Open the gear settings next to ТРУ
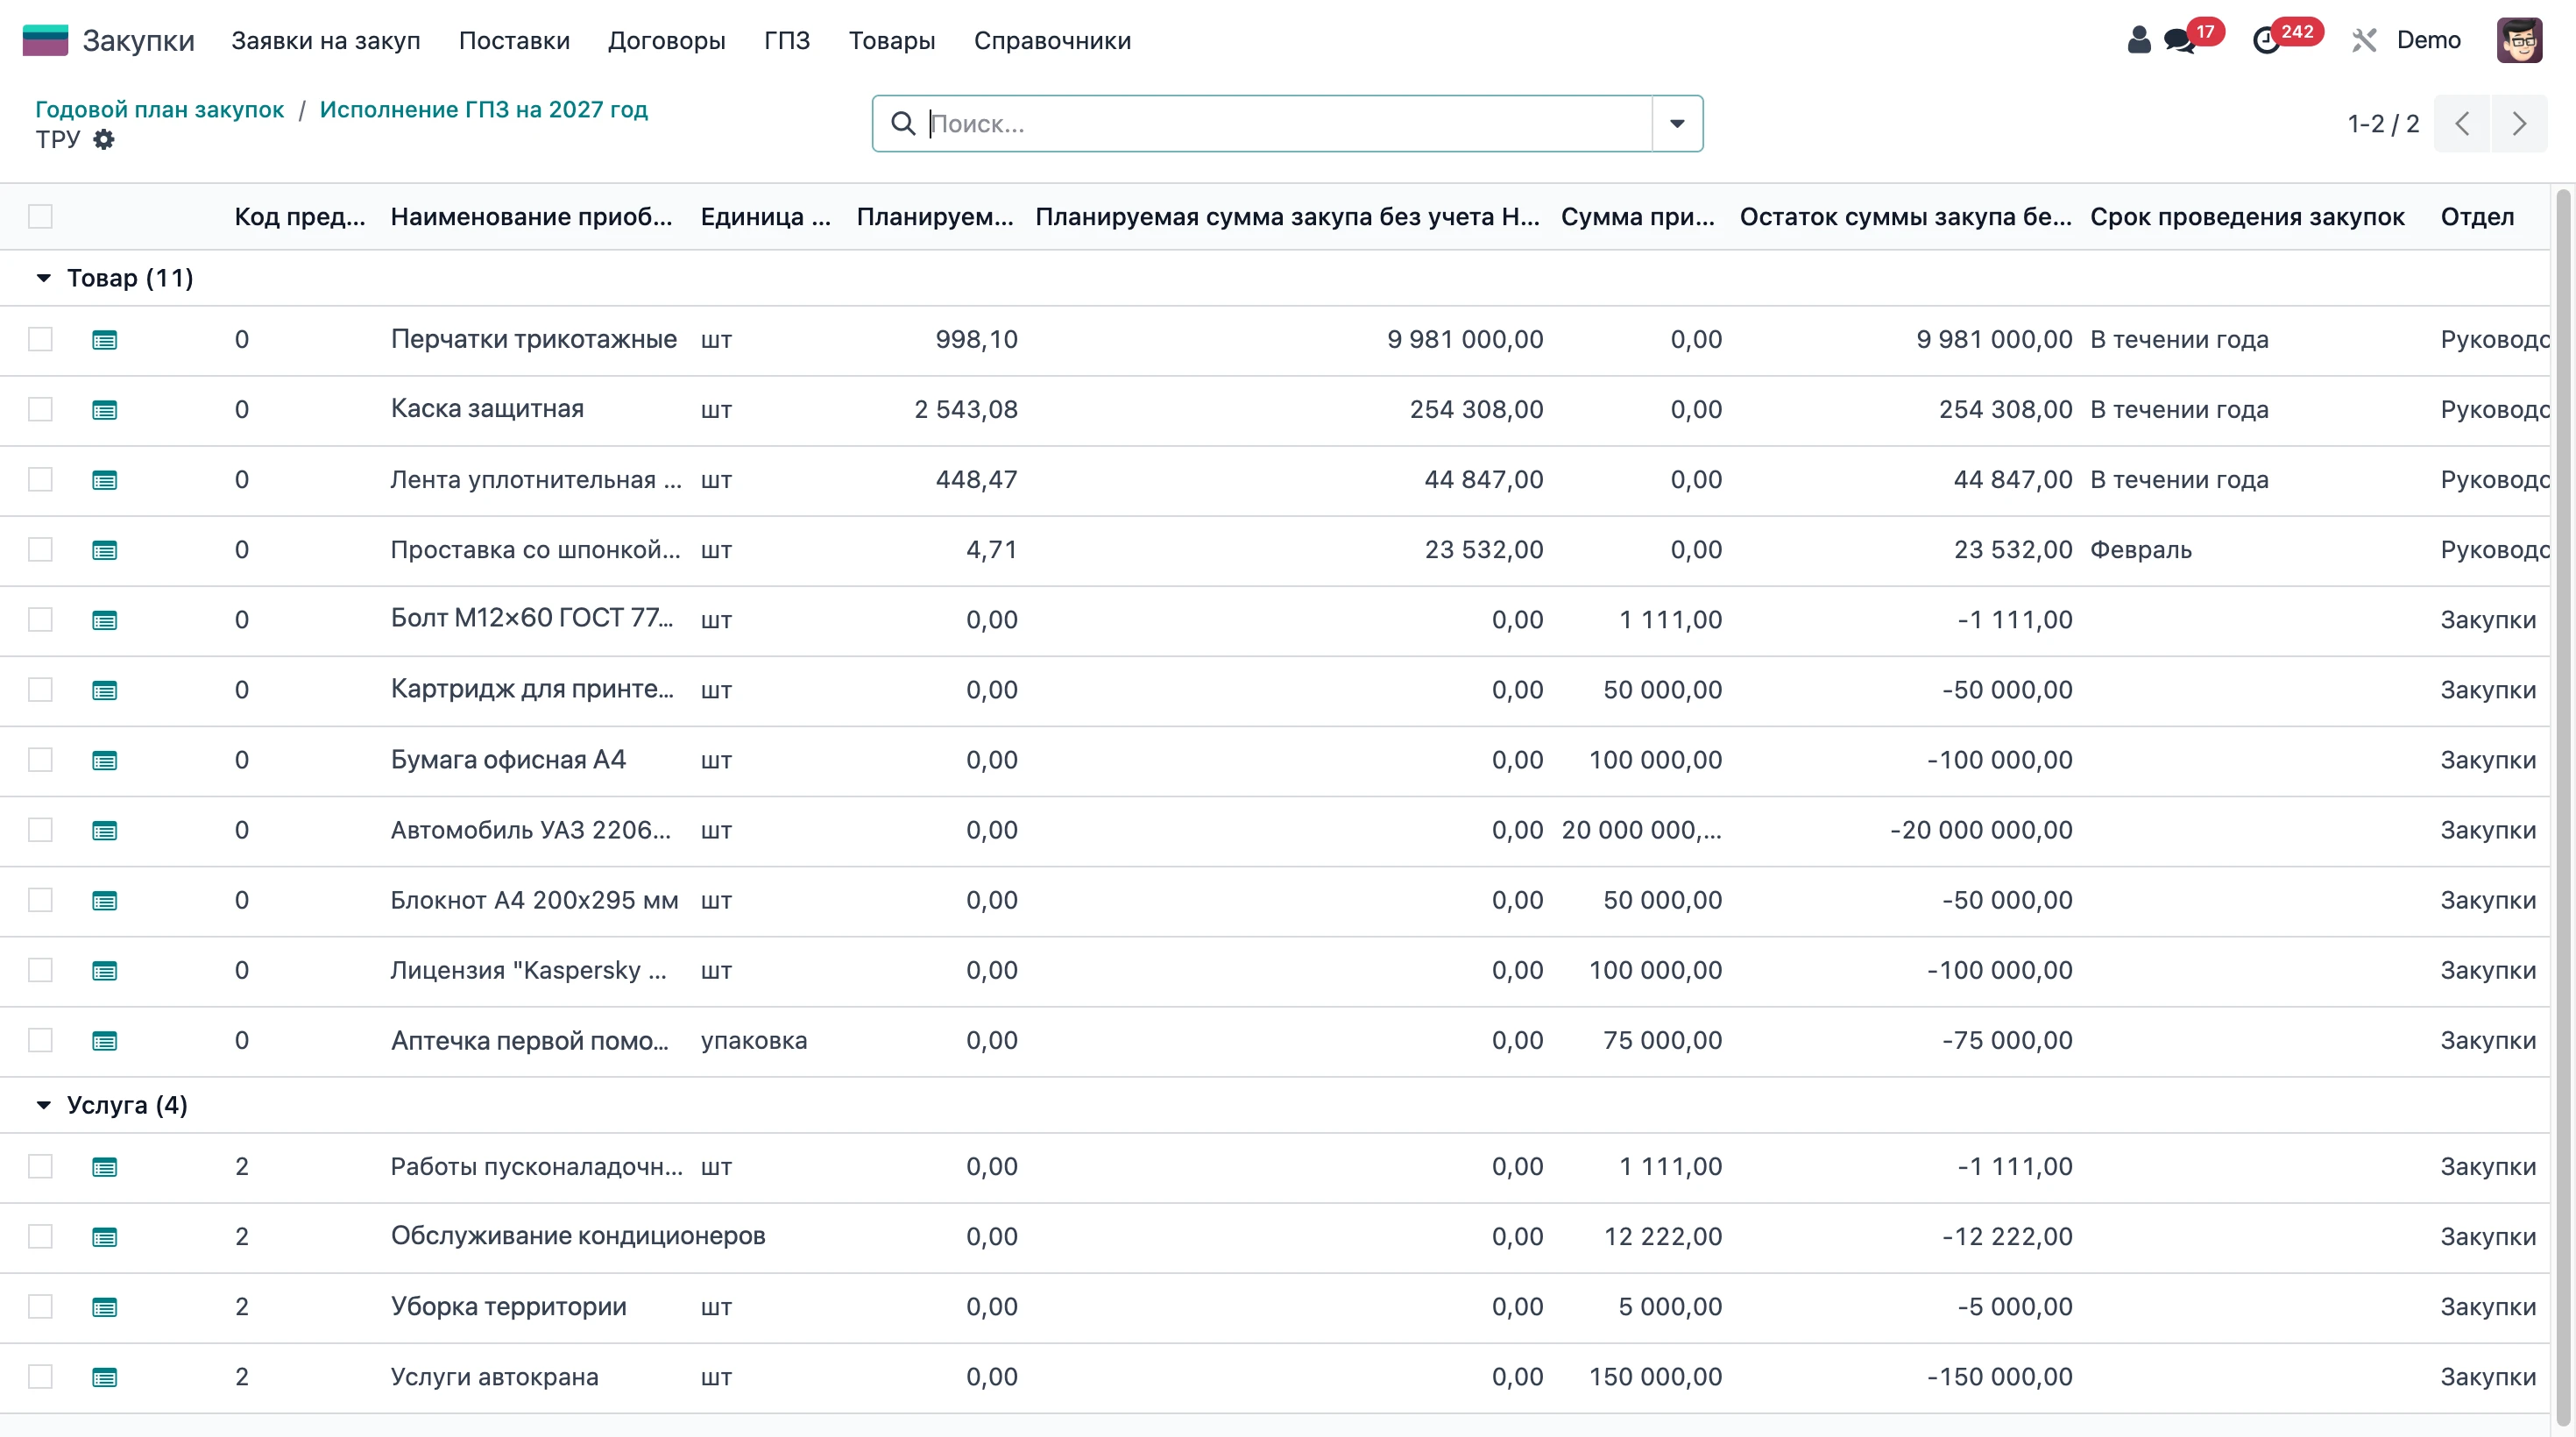The height and width of the screenshot is (1437, 2576). pos(103,139)
